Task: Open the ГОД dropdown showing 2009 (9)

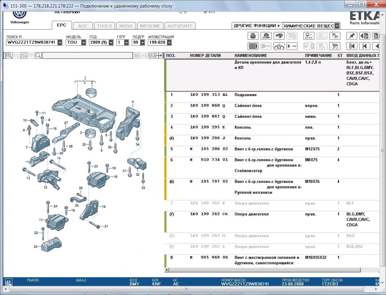Action: click(x=111, y=43)
